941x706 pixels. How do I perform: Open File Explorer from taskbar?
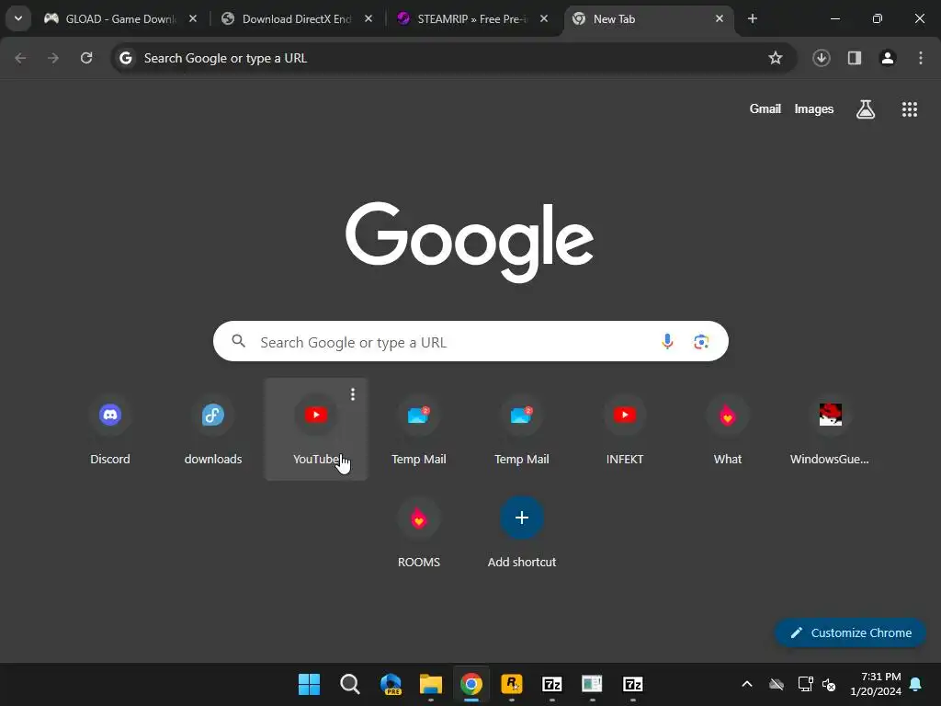431,684
